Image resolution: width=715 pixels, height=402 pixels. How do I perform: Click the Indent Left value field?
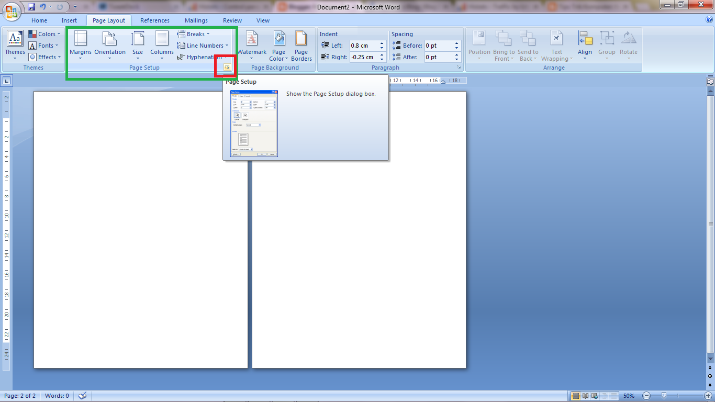(x=364, y=46)
